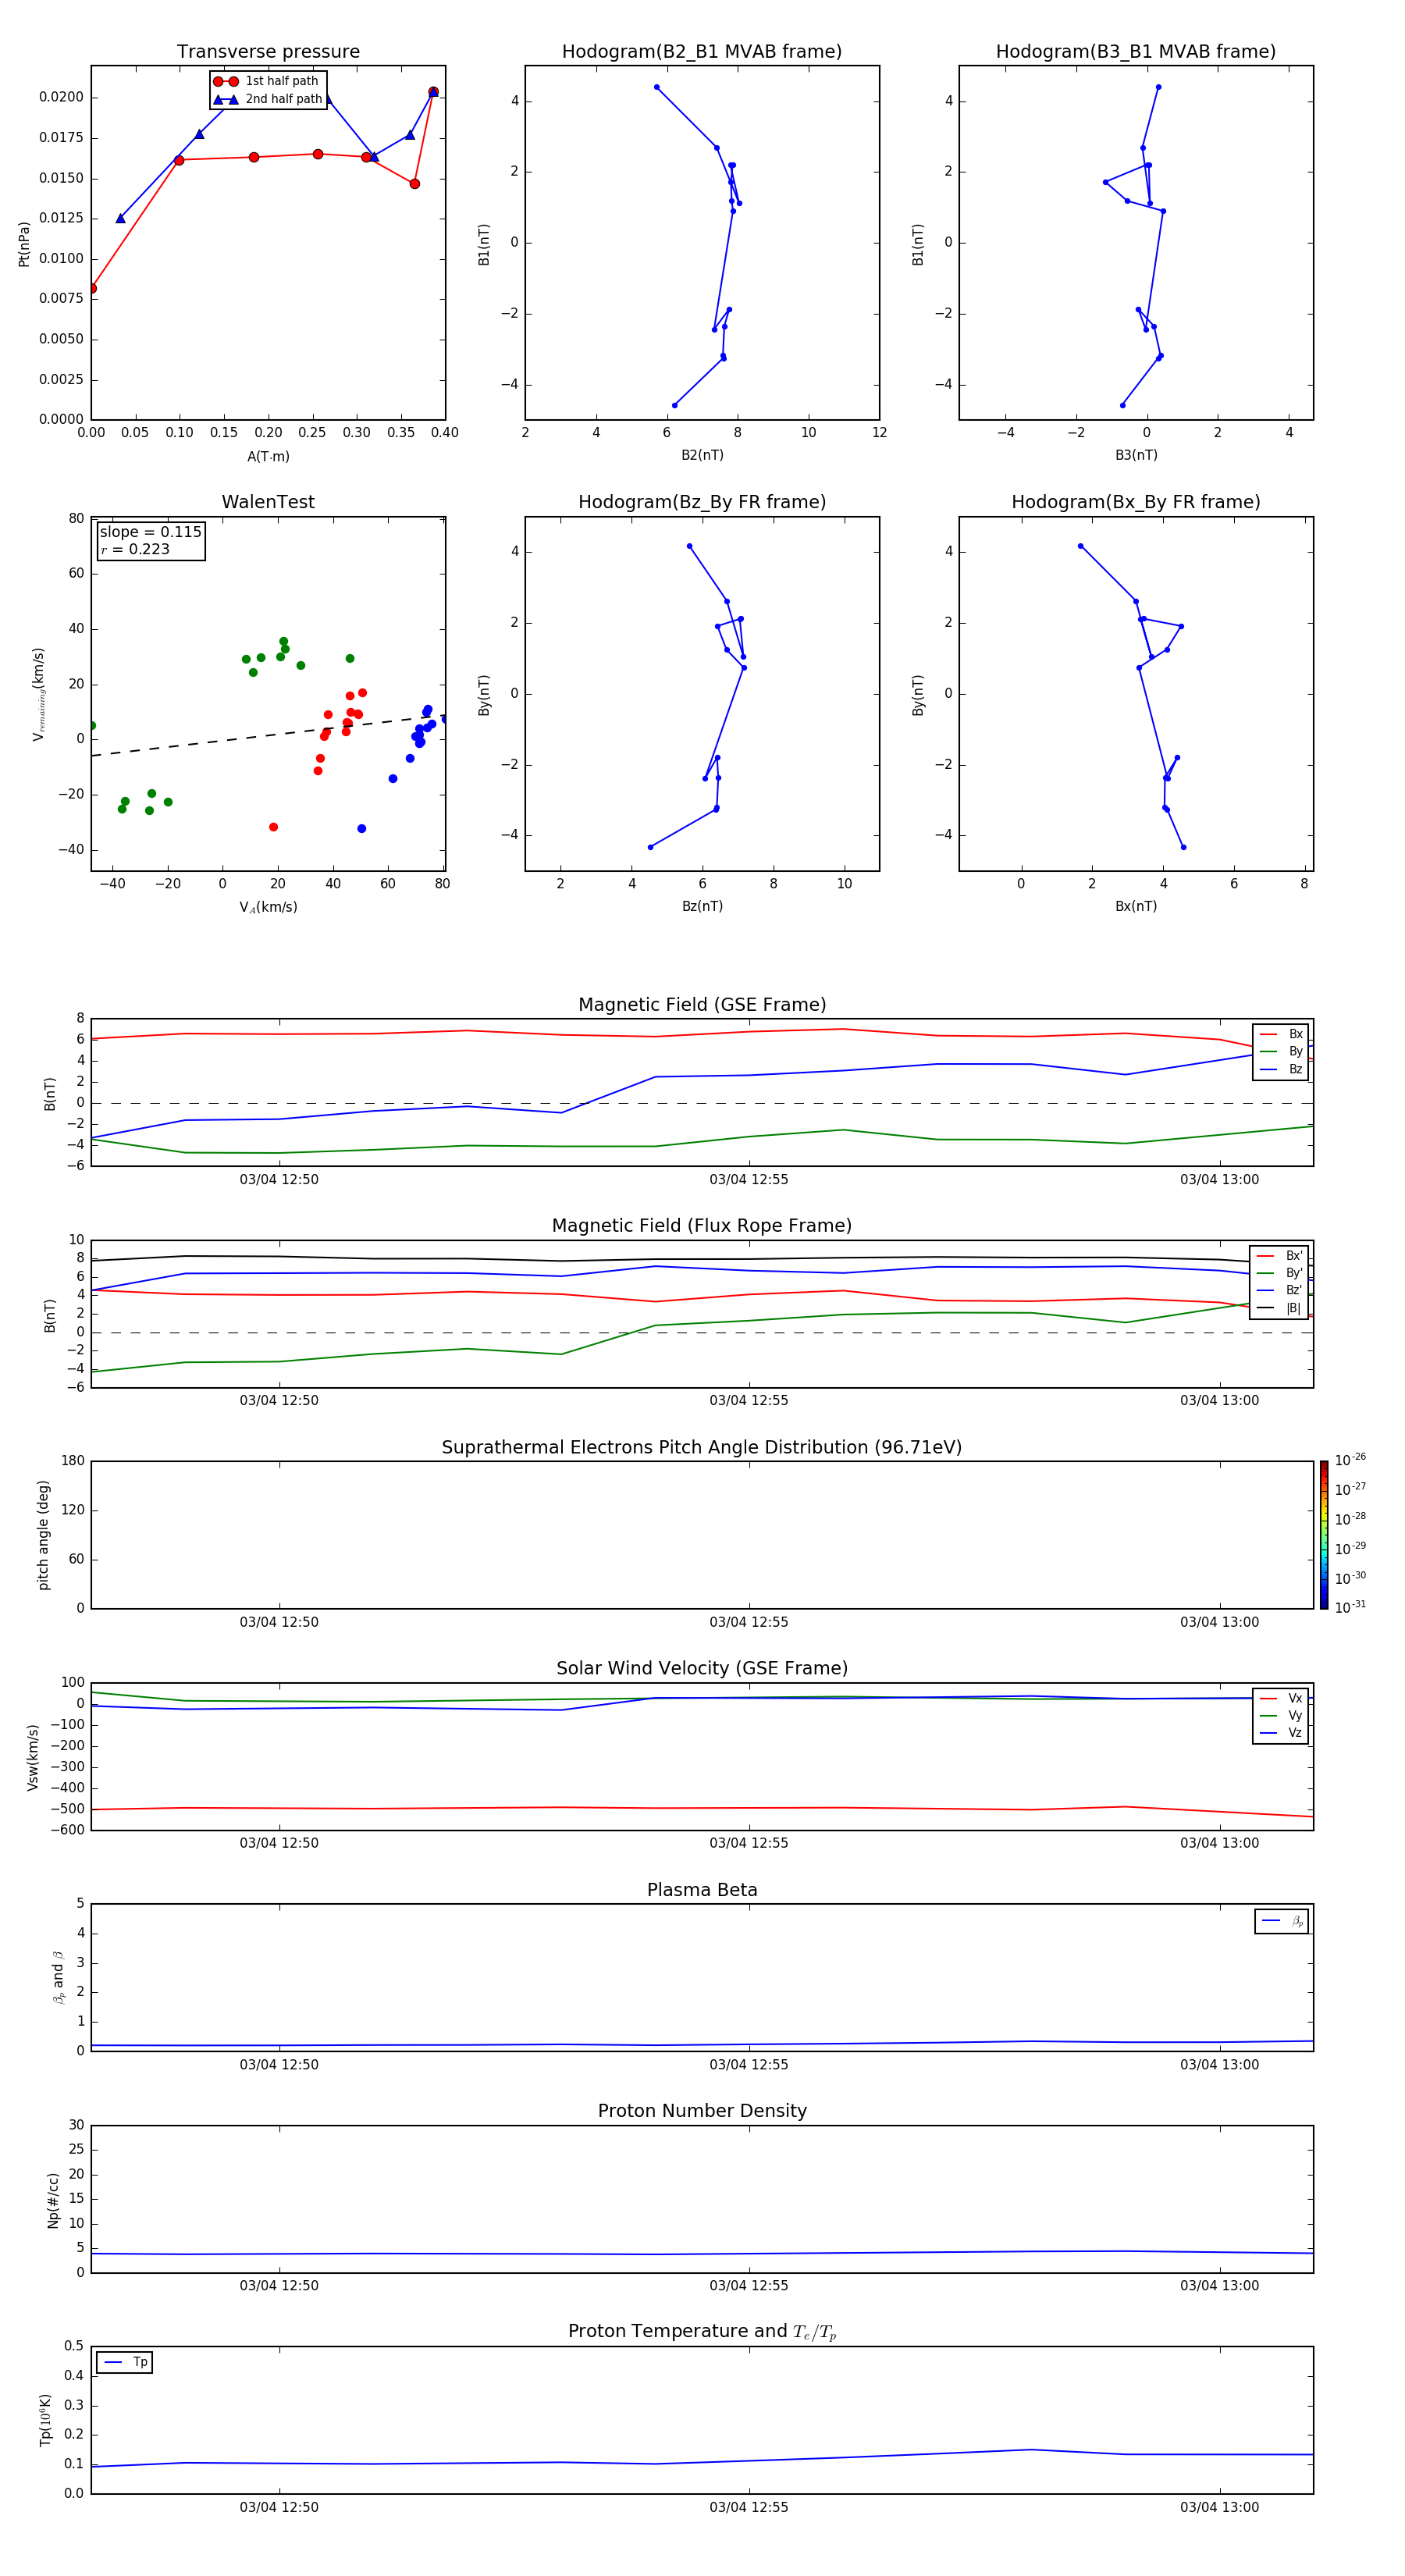Click the "Hodogram(Bx_By FR frame)" title
This screenshot has width=1405, height=2576.
pyautogui.click(x=1136, y=502)
